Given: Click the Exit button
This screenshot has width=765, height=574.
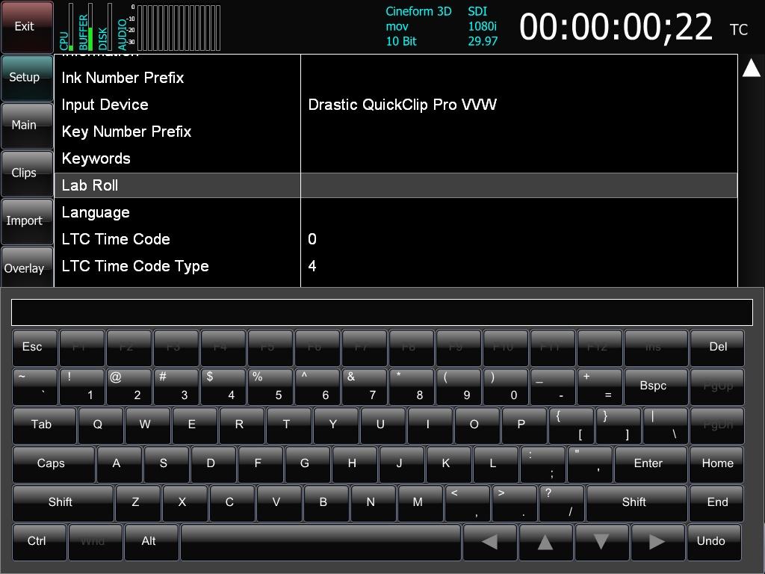Looking at the screenshot, I should pos(28,27).
